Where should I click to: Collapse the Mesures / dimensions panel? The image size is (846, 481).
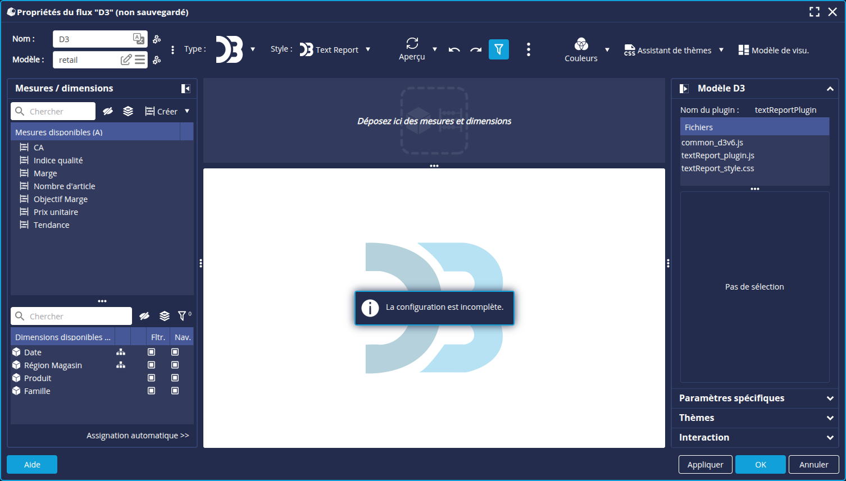click(185, 89)
